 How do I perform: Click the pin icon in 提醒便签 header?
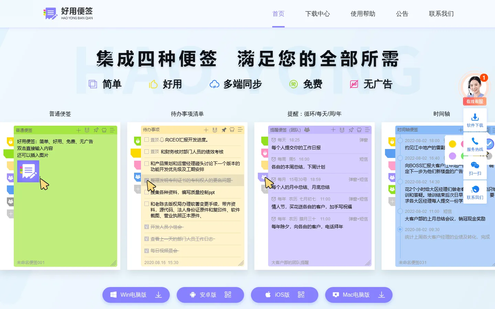point(351,130)
